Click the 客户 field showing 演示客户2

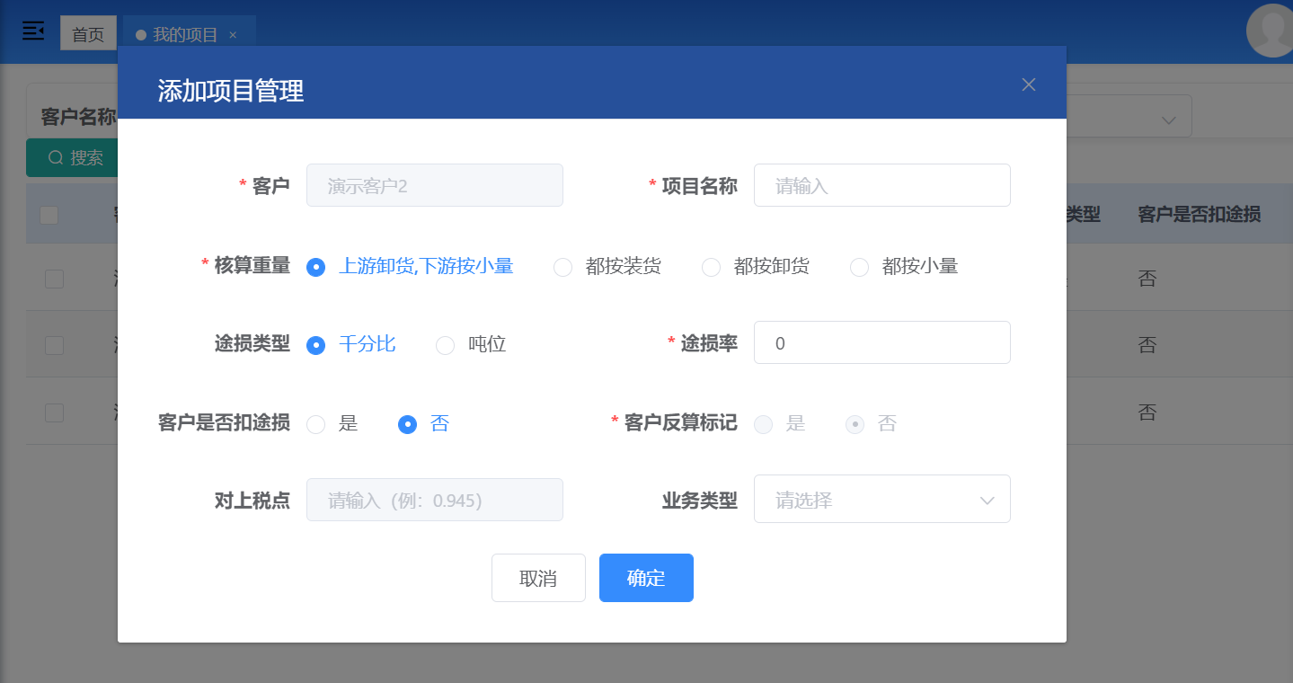click(x=435, y=185)
